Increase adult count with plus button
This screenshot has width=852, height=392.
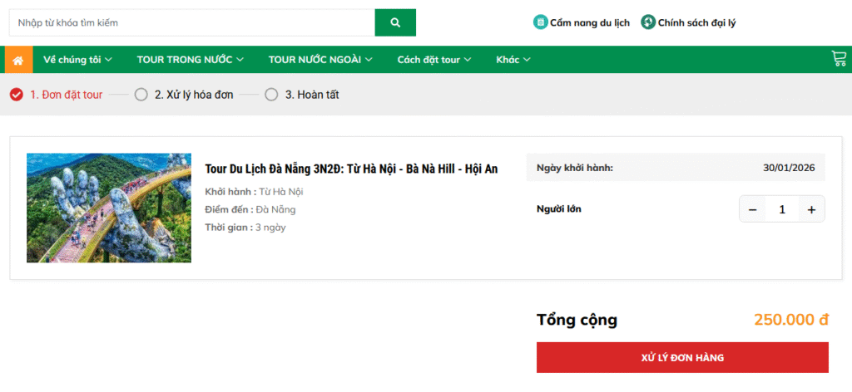811,209
